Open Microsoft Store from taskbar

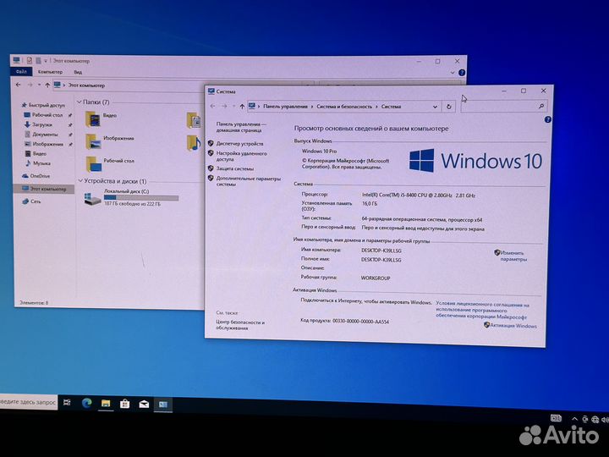(124, 405)
